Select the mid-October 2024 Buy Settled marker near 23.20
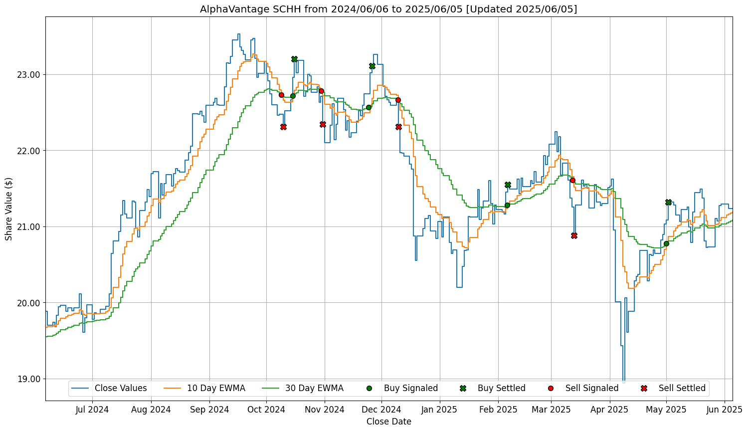748x431 pixels. coord(294,59)
